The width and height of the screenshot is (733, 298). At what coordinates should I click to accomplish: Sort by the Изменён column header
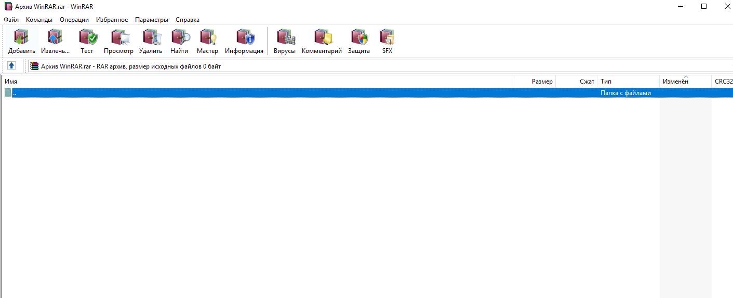click(x=685, y=82)
